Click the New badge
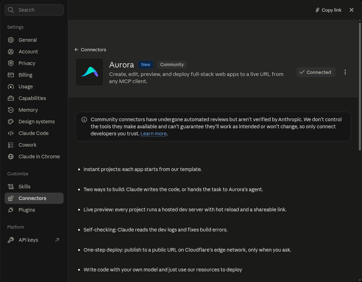Viewport: 362px width, 282px height. [145, 65]
